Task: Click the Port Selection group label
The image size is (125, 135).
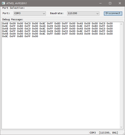Action: 13,8
